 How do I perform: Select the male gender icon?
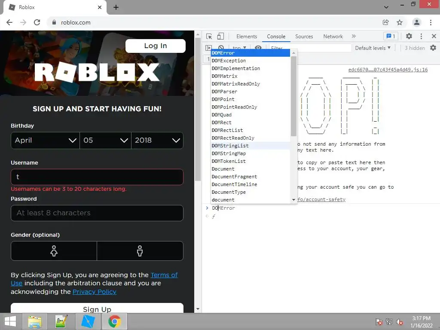tap(140, 251)
